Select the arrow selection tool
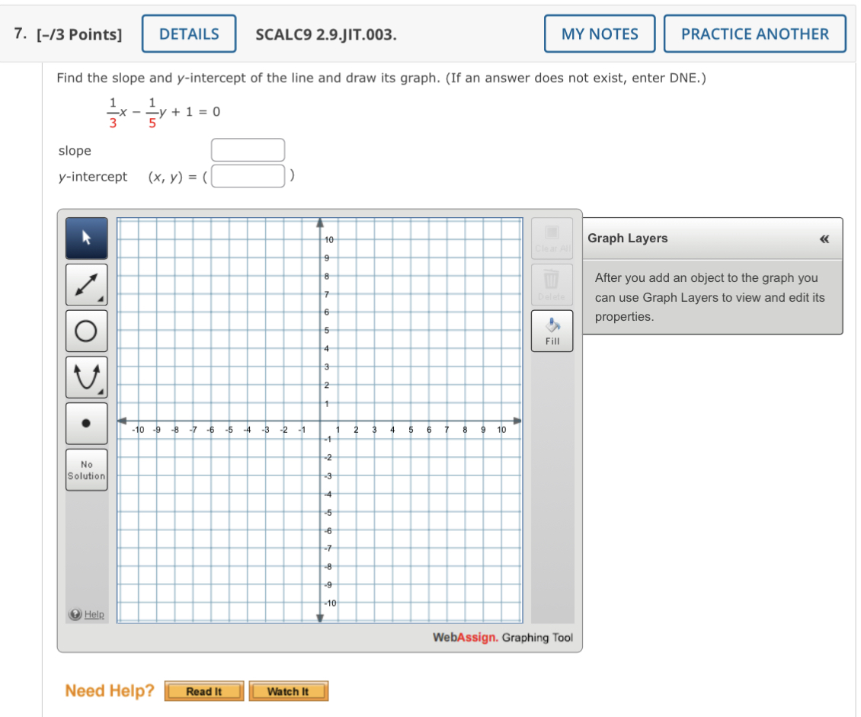861x717 pixels. tap(86, 238)
